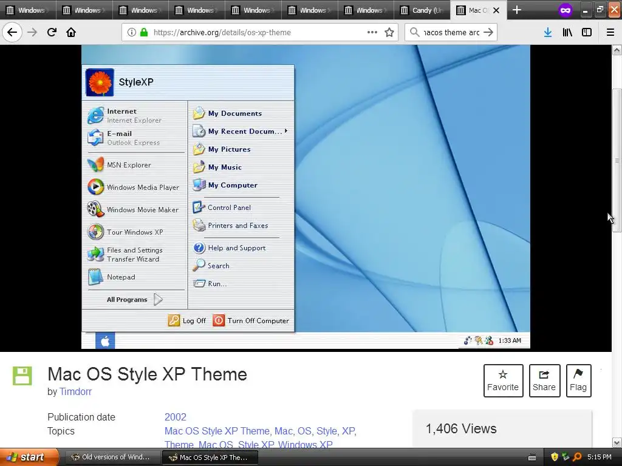Image resolution: width=622 pixels, height=466 pixels.
Task: Click the forward navigation arrow
Action: point(32,32)
